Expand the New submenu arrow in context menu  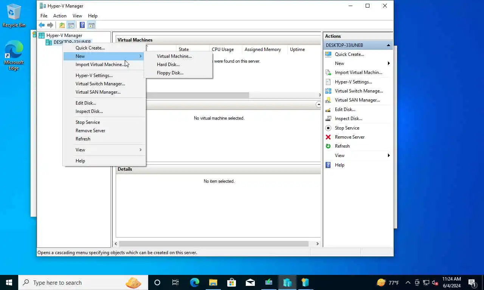click(141, 56)
